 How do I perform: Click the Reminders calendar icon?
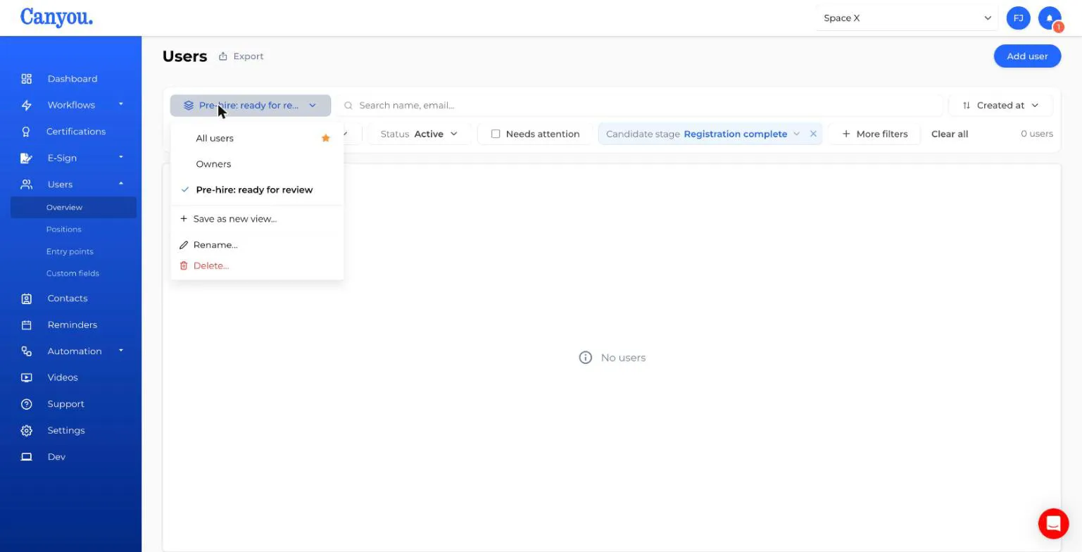pyautogui.click(x=26, y=325)
